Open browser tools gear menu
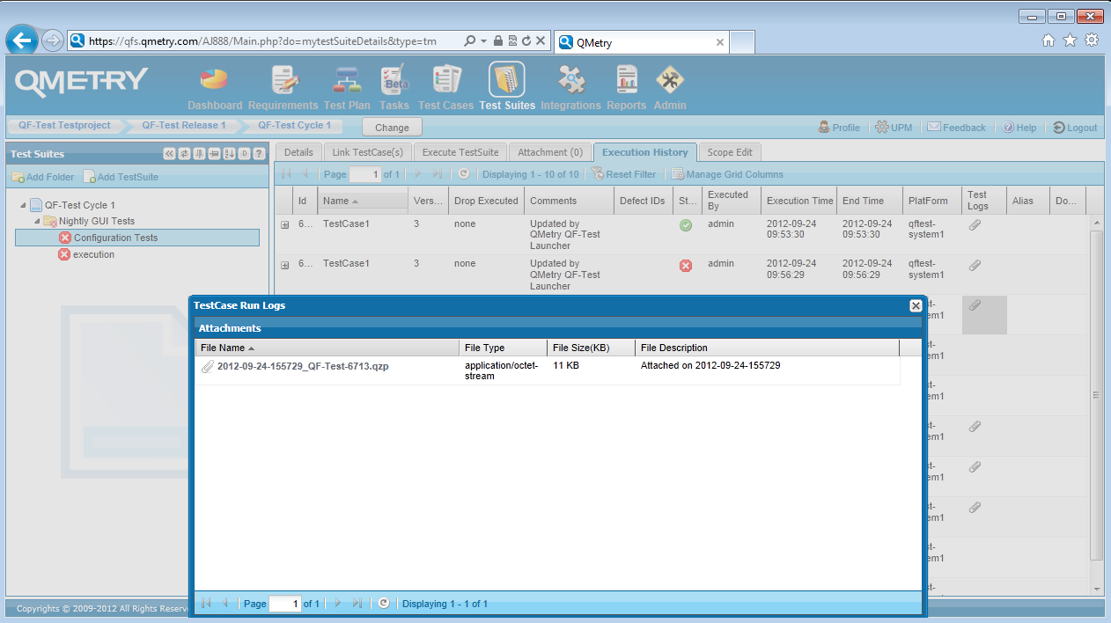The height and width of the screenshot is (623, 1111). pyautogui.click(x=1092, y=40)
